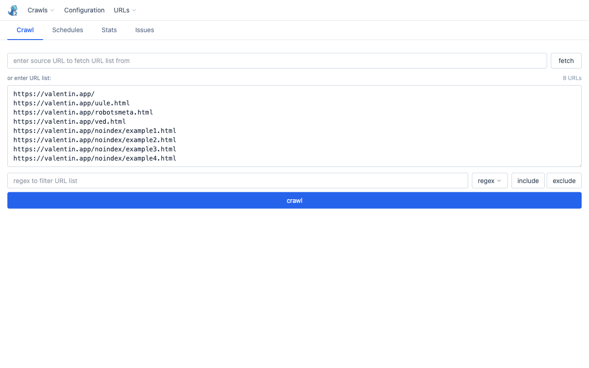
Task: Click the https://valentin.app/ved.html line
Action: click(x=69, y=121)
